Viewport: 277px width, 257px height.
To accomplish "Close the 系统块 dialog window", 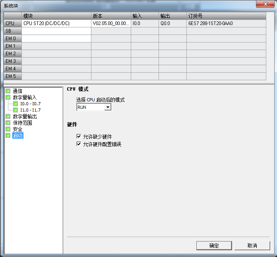I will [265, 4].
